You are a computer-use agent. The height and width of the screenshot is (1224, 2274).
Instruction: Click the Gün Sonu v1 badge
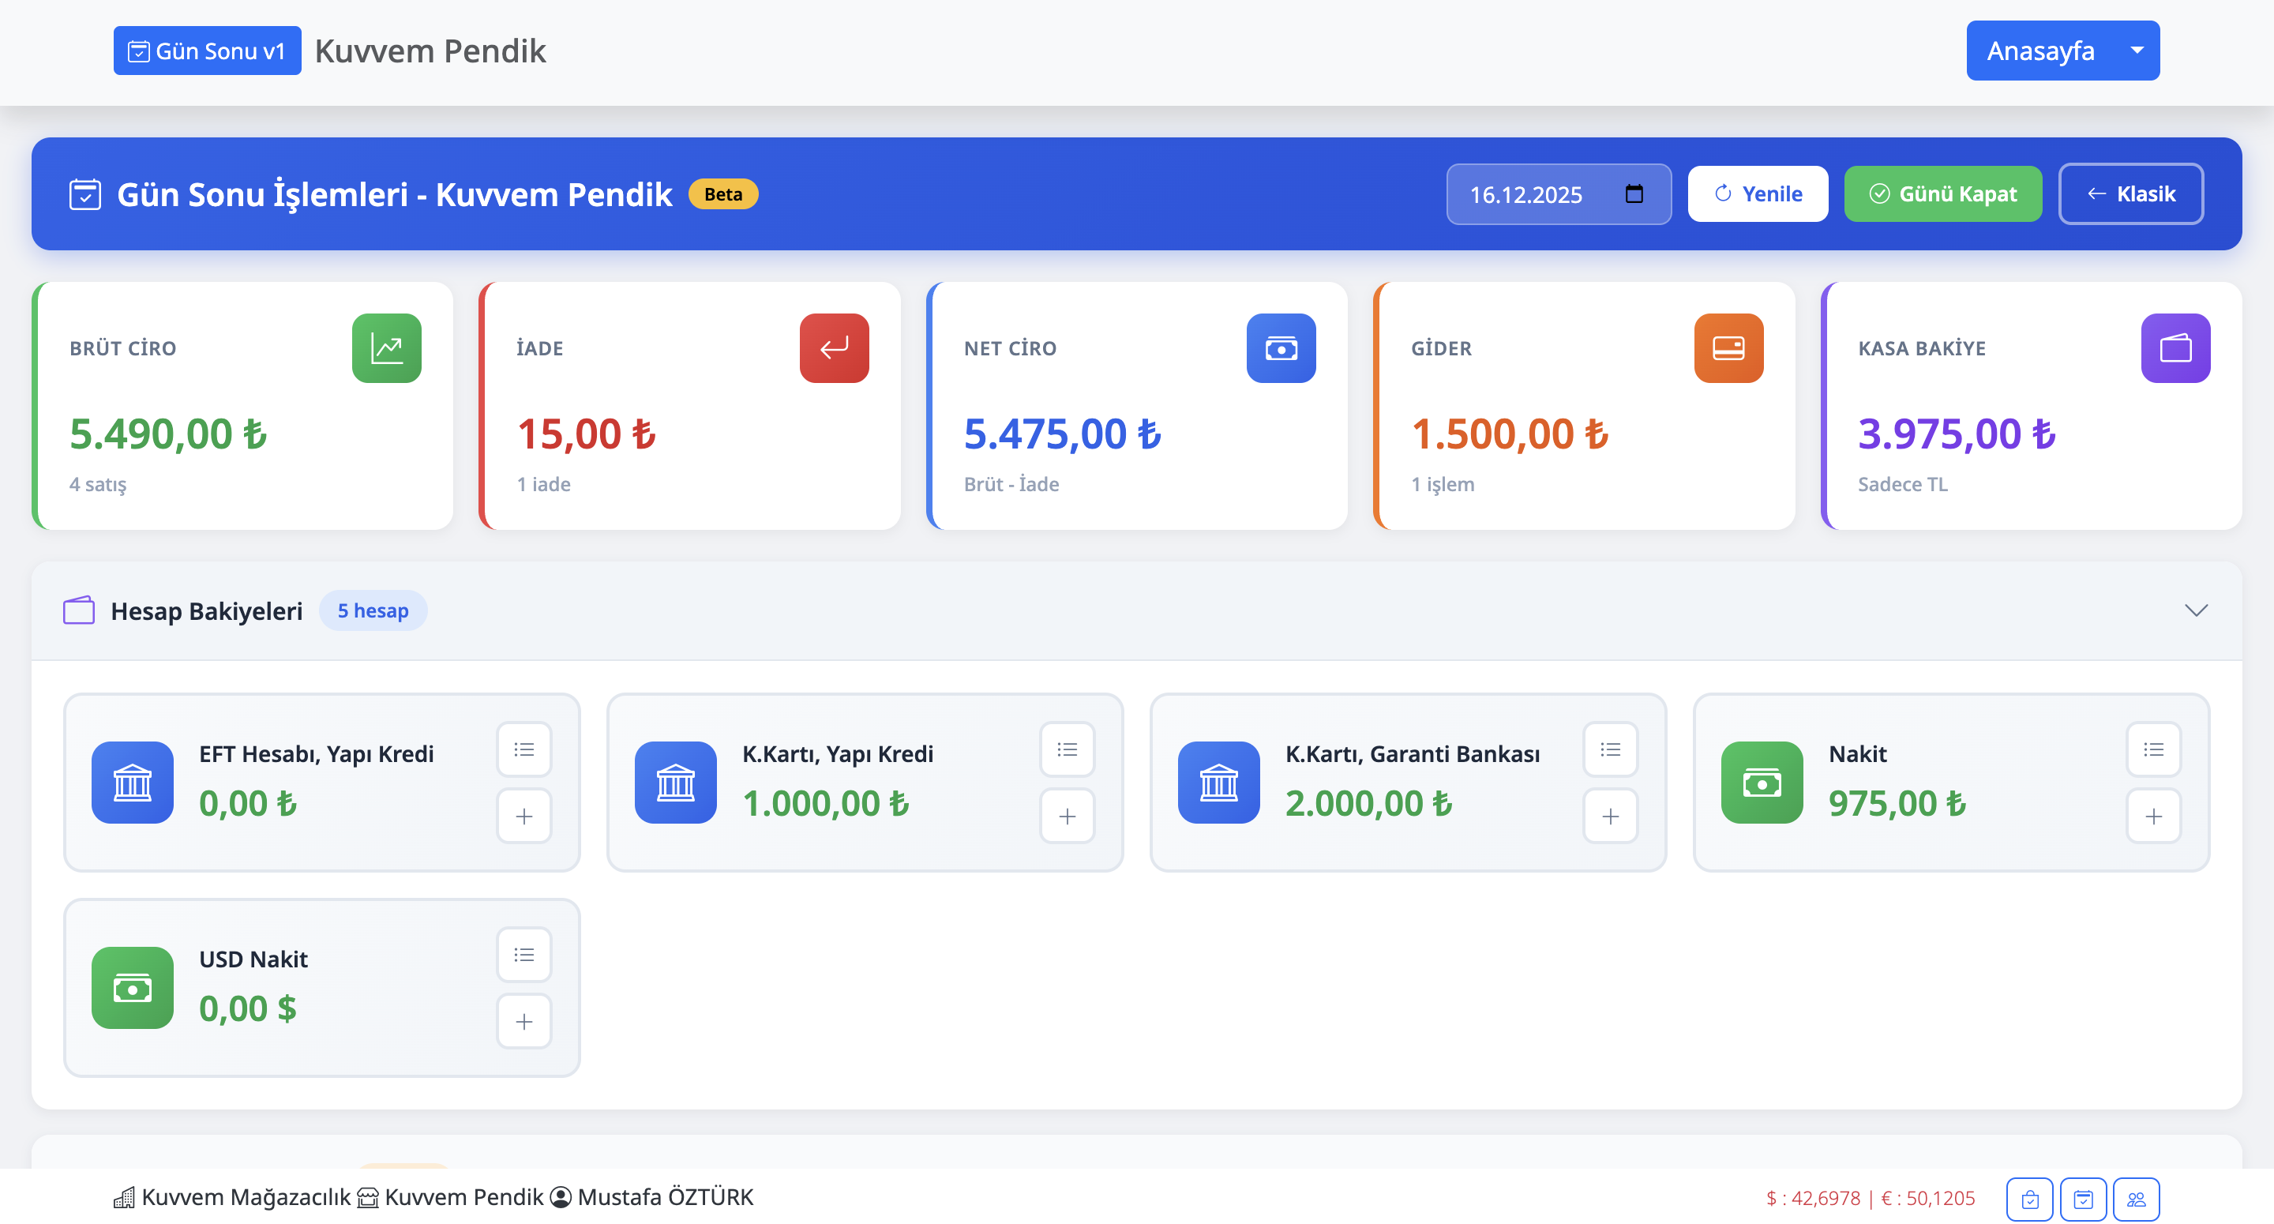pos(207,51)
